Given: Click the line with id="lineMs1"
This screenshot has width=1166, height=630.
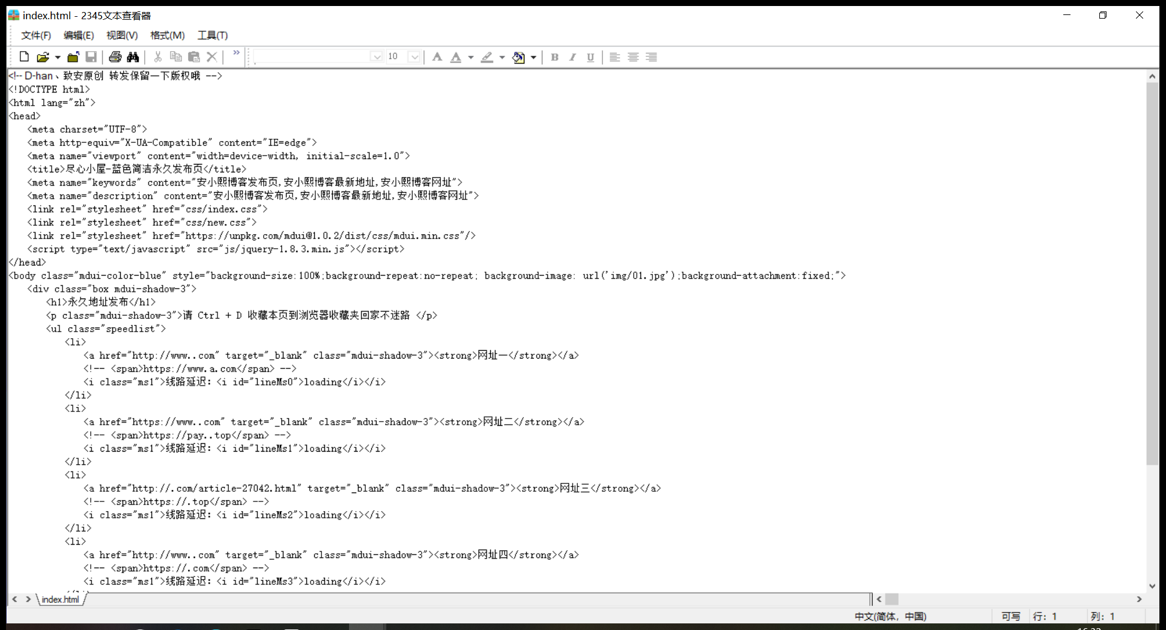Looking at the screenshot, I should tap(234, 449).
